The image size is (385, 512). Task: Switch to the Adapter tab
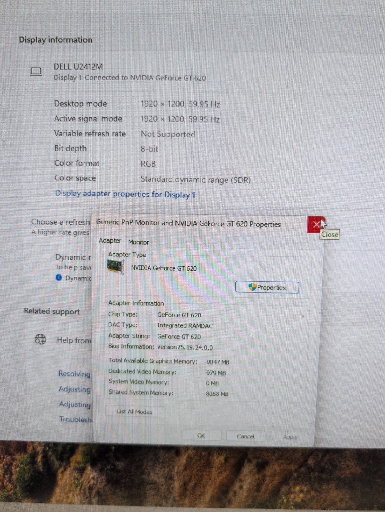(x=110, y=241)
